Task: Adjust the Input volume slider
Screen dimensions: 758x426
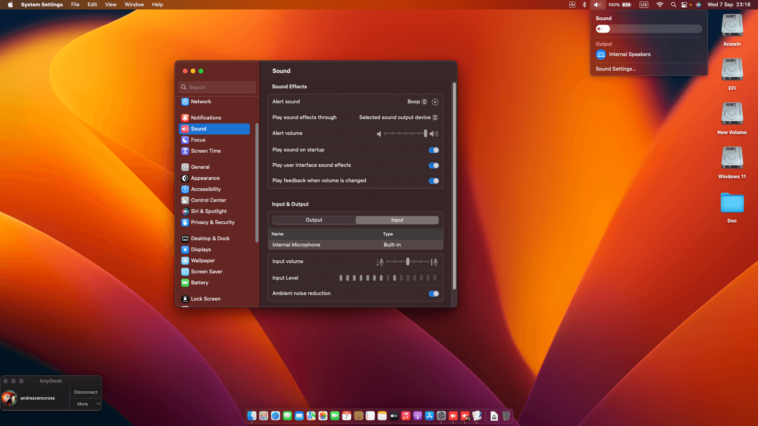Action: (x=407, y=262)
